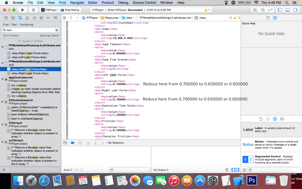This screenshot has height=189, width=302.
Task: Open the Product menu
Action: (108, 2)
